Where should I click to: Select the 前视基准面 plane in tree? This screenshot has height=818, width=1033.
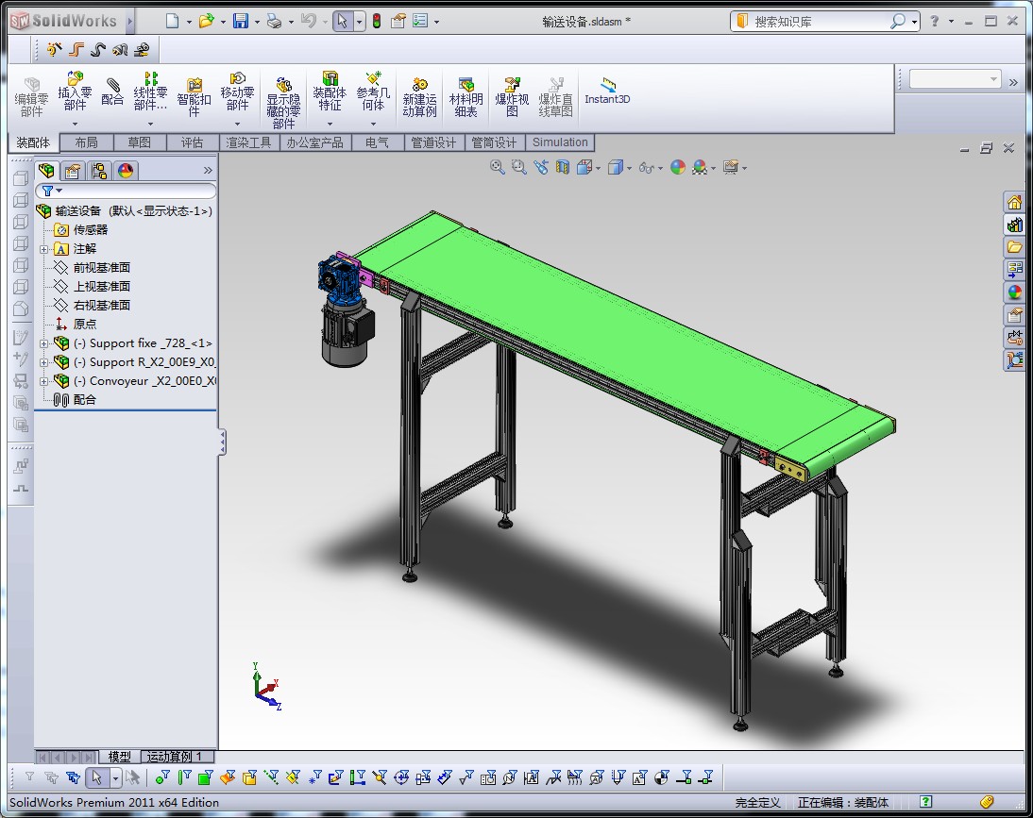(x=101, y=268)
